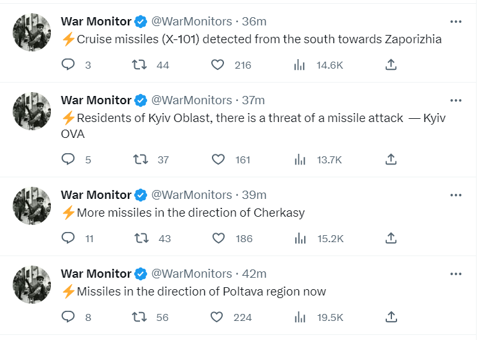490x340 pixels.
Task: View analytics of the Cherkasy tweet
Action: pyautogui.click(x=300, y=238)
